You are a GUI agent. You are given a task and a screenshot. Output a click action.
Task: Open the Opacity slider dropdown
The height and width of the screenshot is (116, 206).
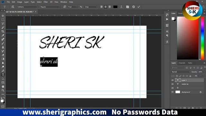[x=204, y=72]
